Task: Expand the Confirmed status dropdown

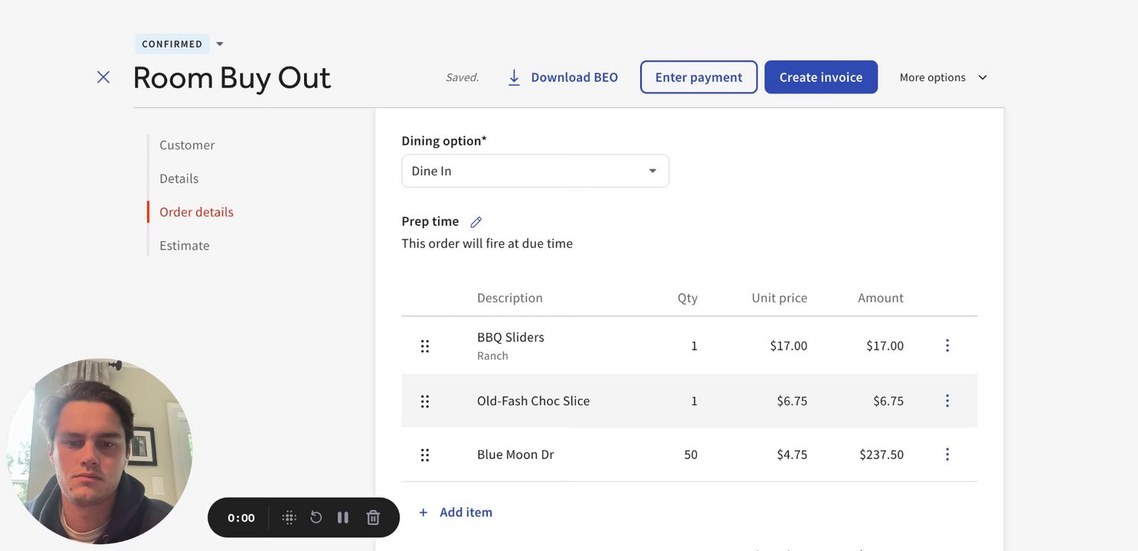Action: pyautogui.click(x=220, y=44)
